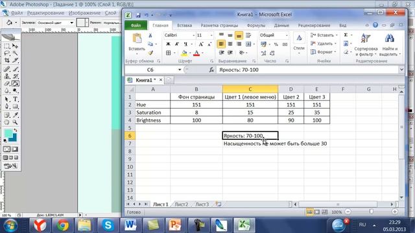
Task: Click the wrap text icon
Action: pyautogui.click(x=248, y=35)
